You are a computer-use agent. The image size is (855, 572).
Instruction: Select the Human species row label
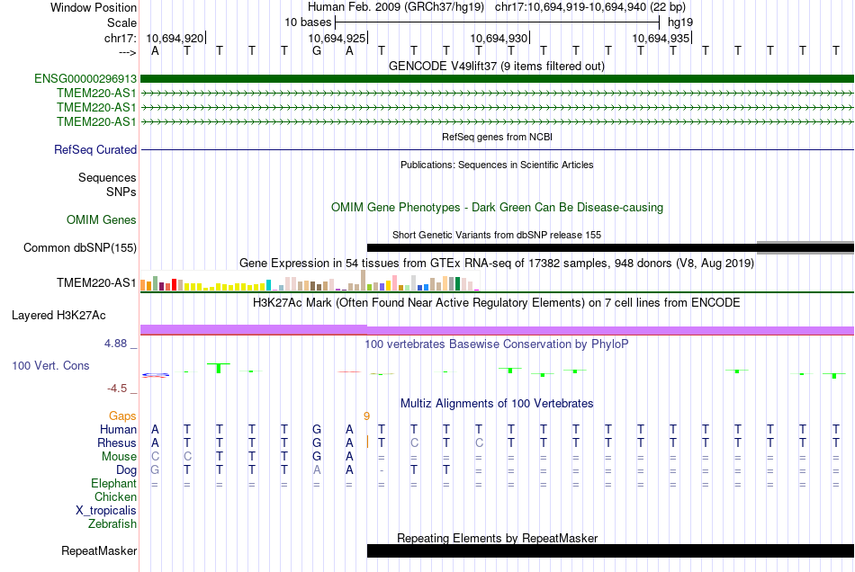118,429
